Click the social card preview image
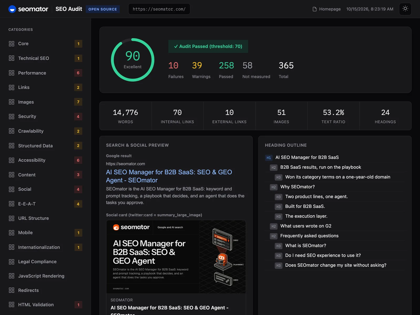 (x=176, y=257)
